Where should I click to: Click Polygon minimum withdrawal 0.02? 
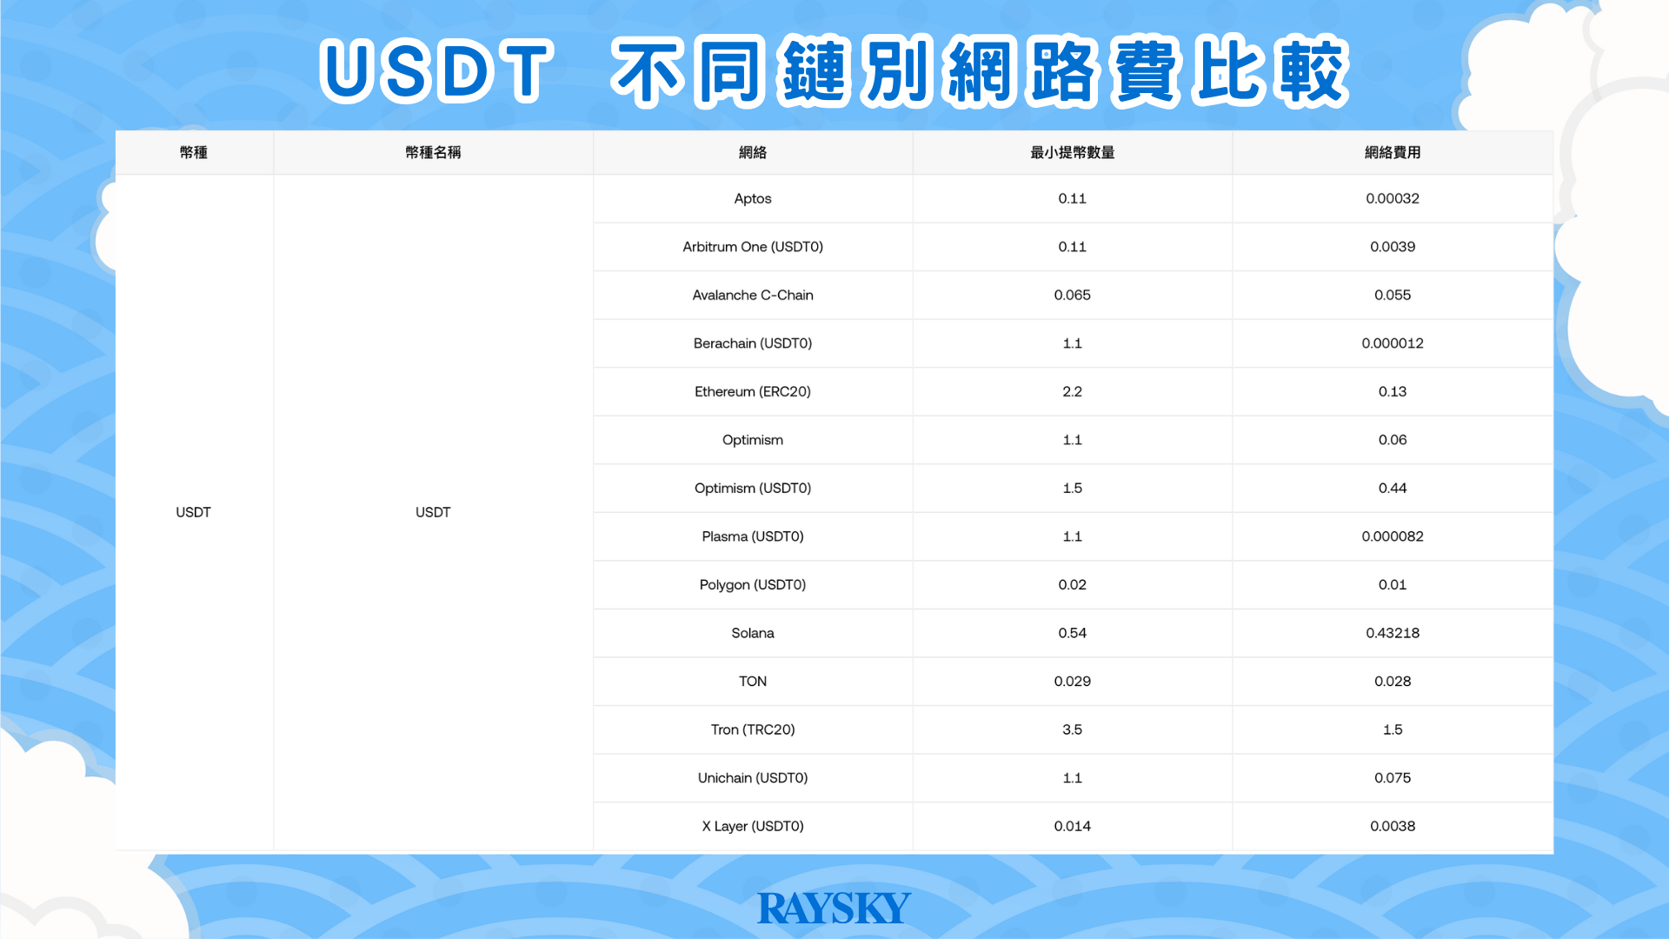tap(1072, 584)
